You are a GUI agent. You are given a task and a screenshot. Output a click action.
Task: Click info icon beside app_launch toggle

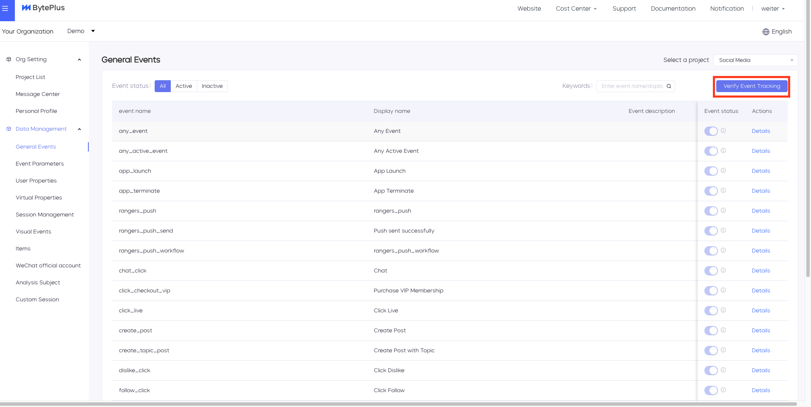pyautogui.click(x=723, y=171)
